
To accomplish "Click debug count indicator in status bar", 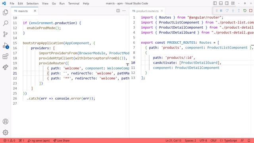I will click(x=21, y=141).
